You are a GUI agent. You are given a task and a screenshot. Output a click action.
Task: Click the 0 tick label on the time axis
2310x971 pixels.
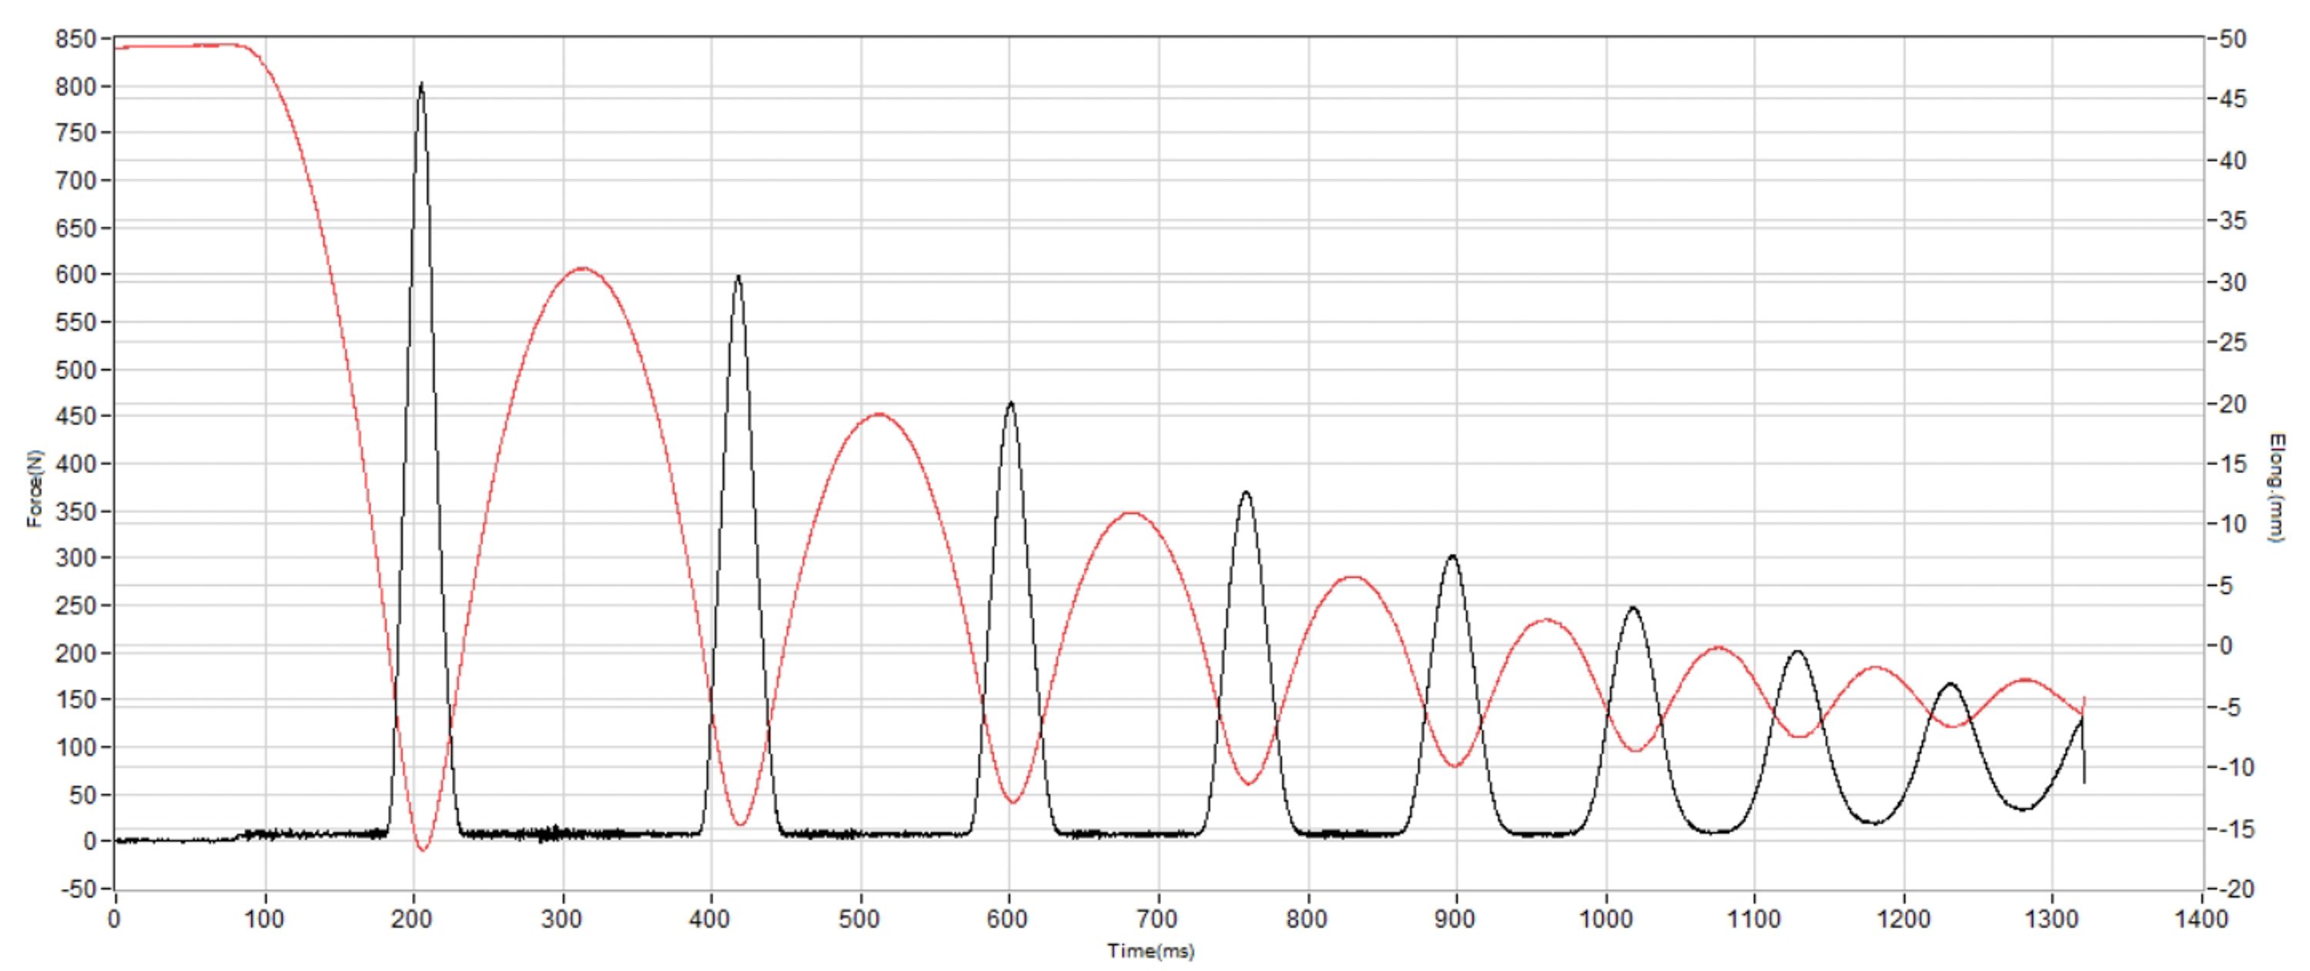click(114, 919)
